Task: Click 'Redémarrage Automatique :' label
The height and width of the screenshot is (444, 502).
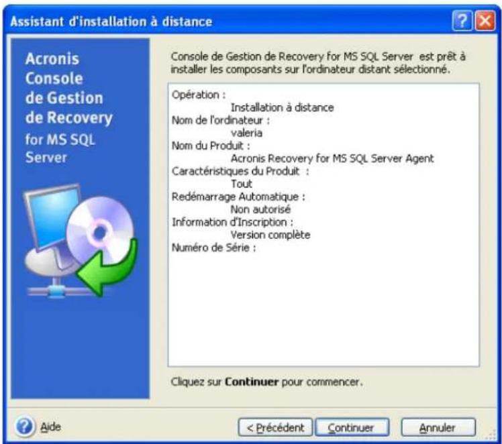Action: pyautogui.click(x=238, y=197)
